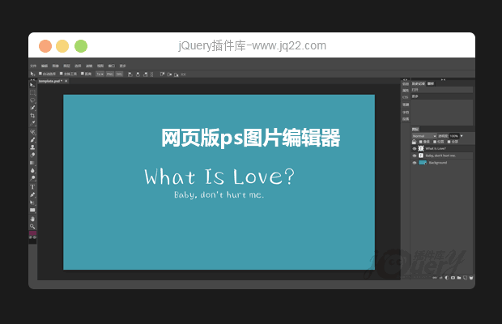
Task: Select the Background layer thumbnail
Action: (x=422, y=163)
